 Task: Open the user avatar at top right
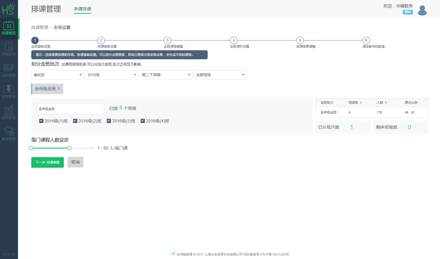click(422, 9)
